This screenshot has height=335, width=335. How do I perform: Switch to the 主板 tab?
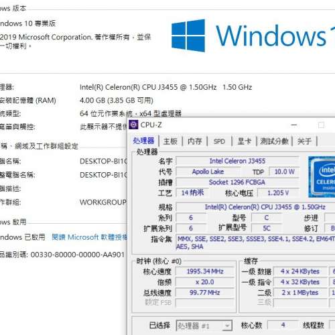click(170, 141)
